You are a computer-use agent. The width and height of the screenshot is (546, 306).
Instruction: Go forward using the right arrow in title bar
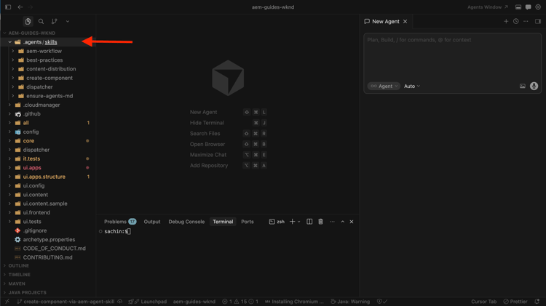31,7
